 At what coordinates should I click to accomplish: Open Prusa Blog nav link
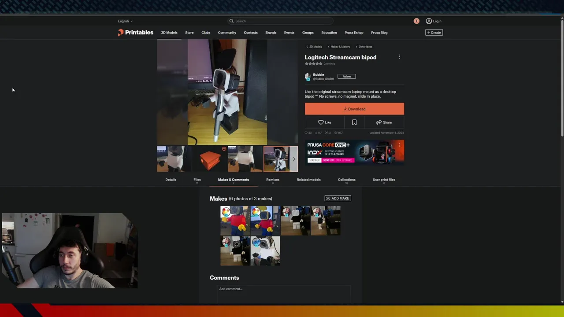pos(379,33)
